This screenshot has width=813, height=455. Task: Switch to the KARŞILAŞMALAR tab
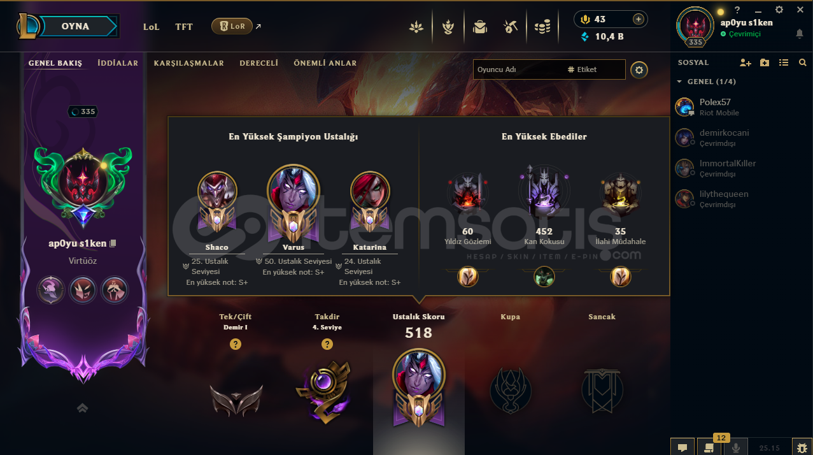(189, 63)
